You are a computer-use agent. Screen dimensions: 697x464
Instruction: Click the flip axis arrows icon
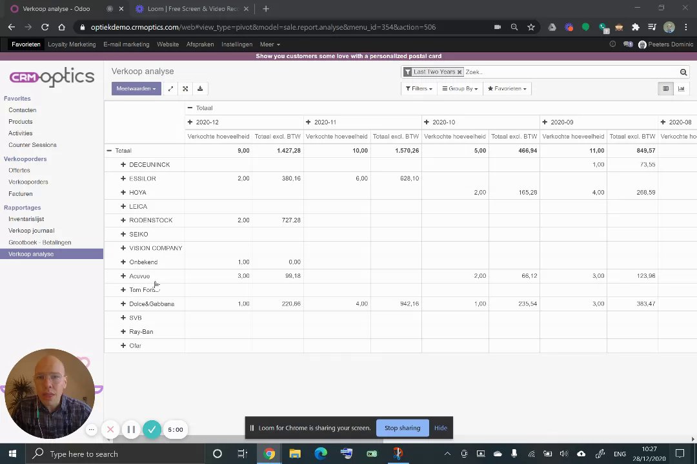pos(170,89)
